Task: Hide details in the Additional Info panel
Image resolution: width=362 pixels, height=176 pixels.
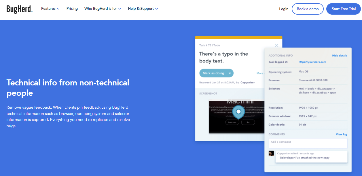Action: pyautogui.click(x=340, y=56)
